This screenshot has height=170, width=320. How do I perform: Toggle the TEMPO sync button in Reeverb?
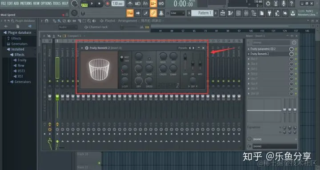coord(149,59)
